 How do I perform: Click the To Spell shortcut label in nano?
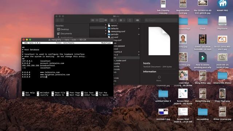[x=103, y=95]
